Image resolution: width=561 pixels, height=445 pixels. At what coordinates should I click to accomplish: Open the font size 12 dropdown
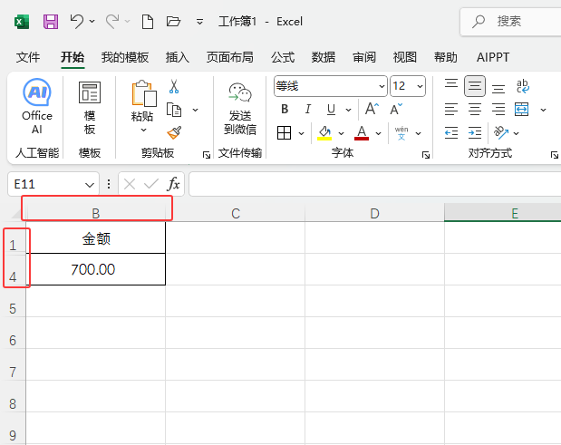(420, 86)
